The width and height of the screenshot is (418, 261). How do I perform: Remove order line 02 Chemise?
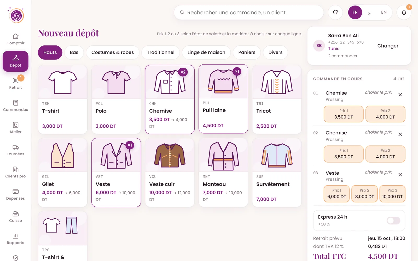click(400, 134)
